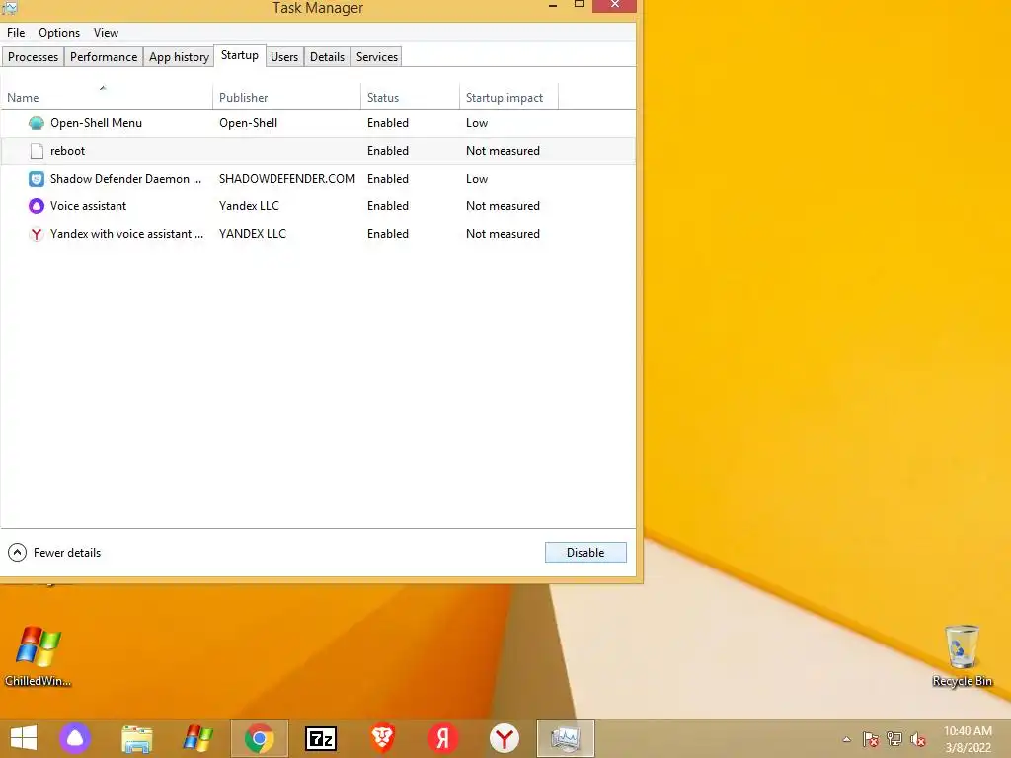Image resolution: width=1011 pixels, height=758 pixels.
Task: Minimize the Task Manager window
Action: (x=553, y=5)
